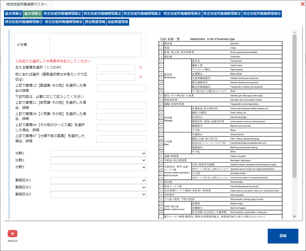Image resolution: width=306 pixels, height=251 pixels.
Task: Click the 業種26 小売業-その他 detail field
Action: click(121, 116)
